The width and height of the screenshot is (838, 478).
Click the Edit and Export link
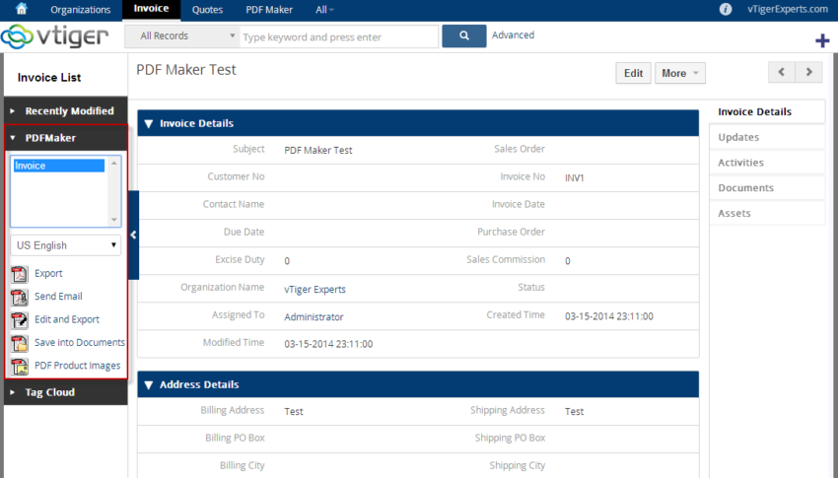67,319
